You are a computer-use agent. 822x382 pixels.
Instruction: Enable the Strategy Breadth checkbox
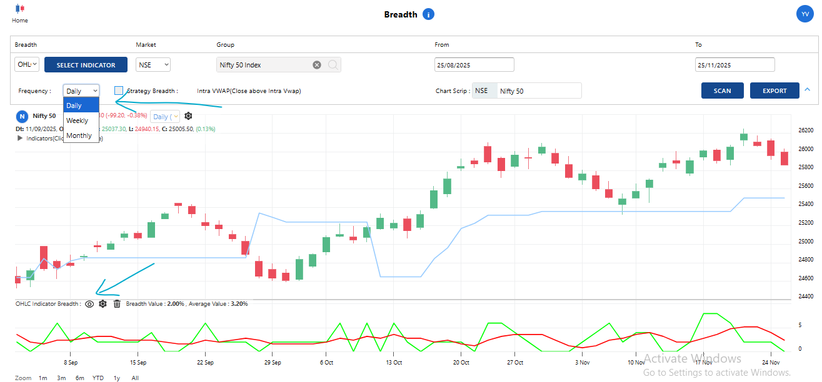[x=119, y=91]
